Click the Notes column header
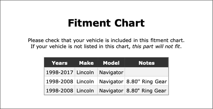The width and height of the screenshot is (213, 109). 147,63
